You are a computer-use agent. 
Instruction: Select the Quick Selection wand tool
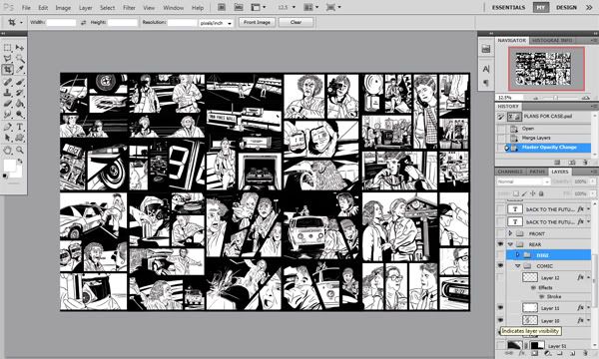coord(20,59)
